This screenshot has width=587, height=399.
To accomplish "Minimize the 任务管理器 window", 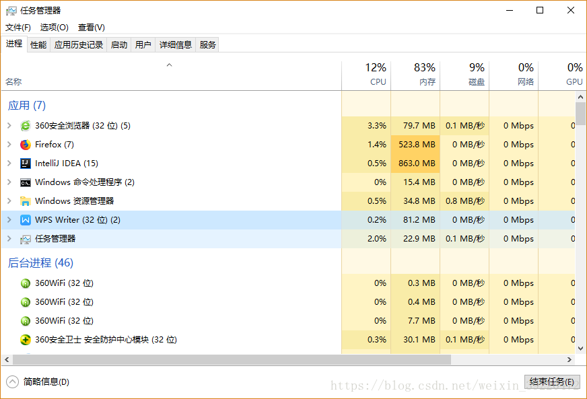I will (x=510, y=11).
